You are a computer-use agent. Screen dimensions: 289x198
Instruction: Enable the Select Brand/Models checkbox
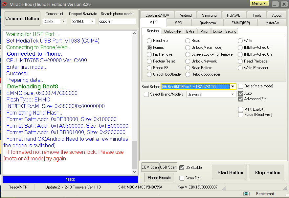pyautogui.click(x=146, y=94)
